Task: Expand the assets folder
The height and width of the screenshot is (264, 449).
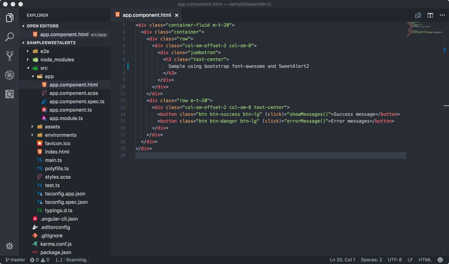Action: pos(51,126)
